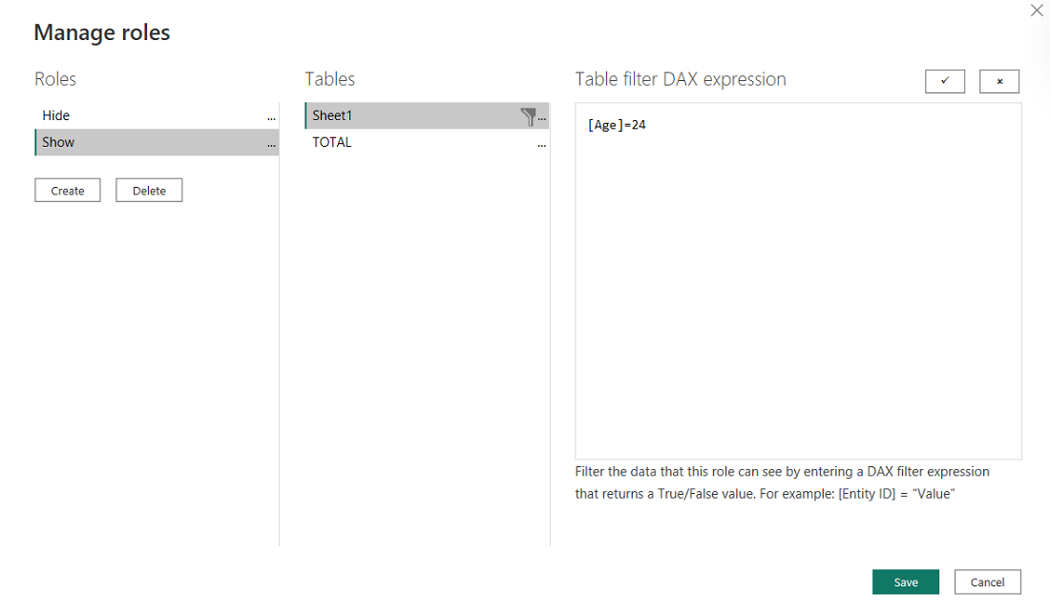The height and width of the screenshot is (614, 1050).
Task: Click inside the DAX expression editor
Action: (x=798, y=286)
